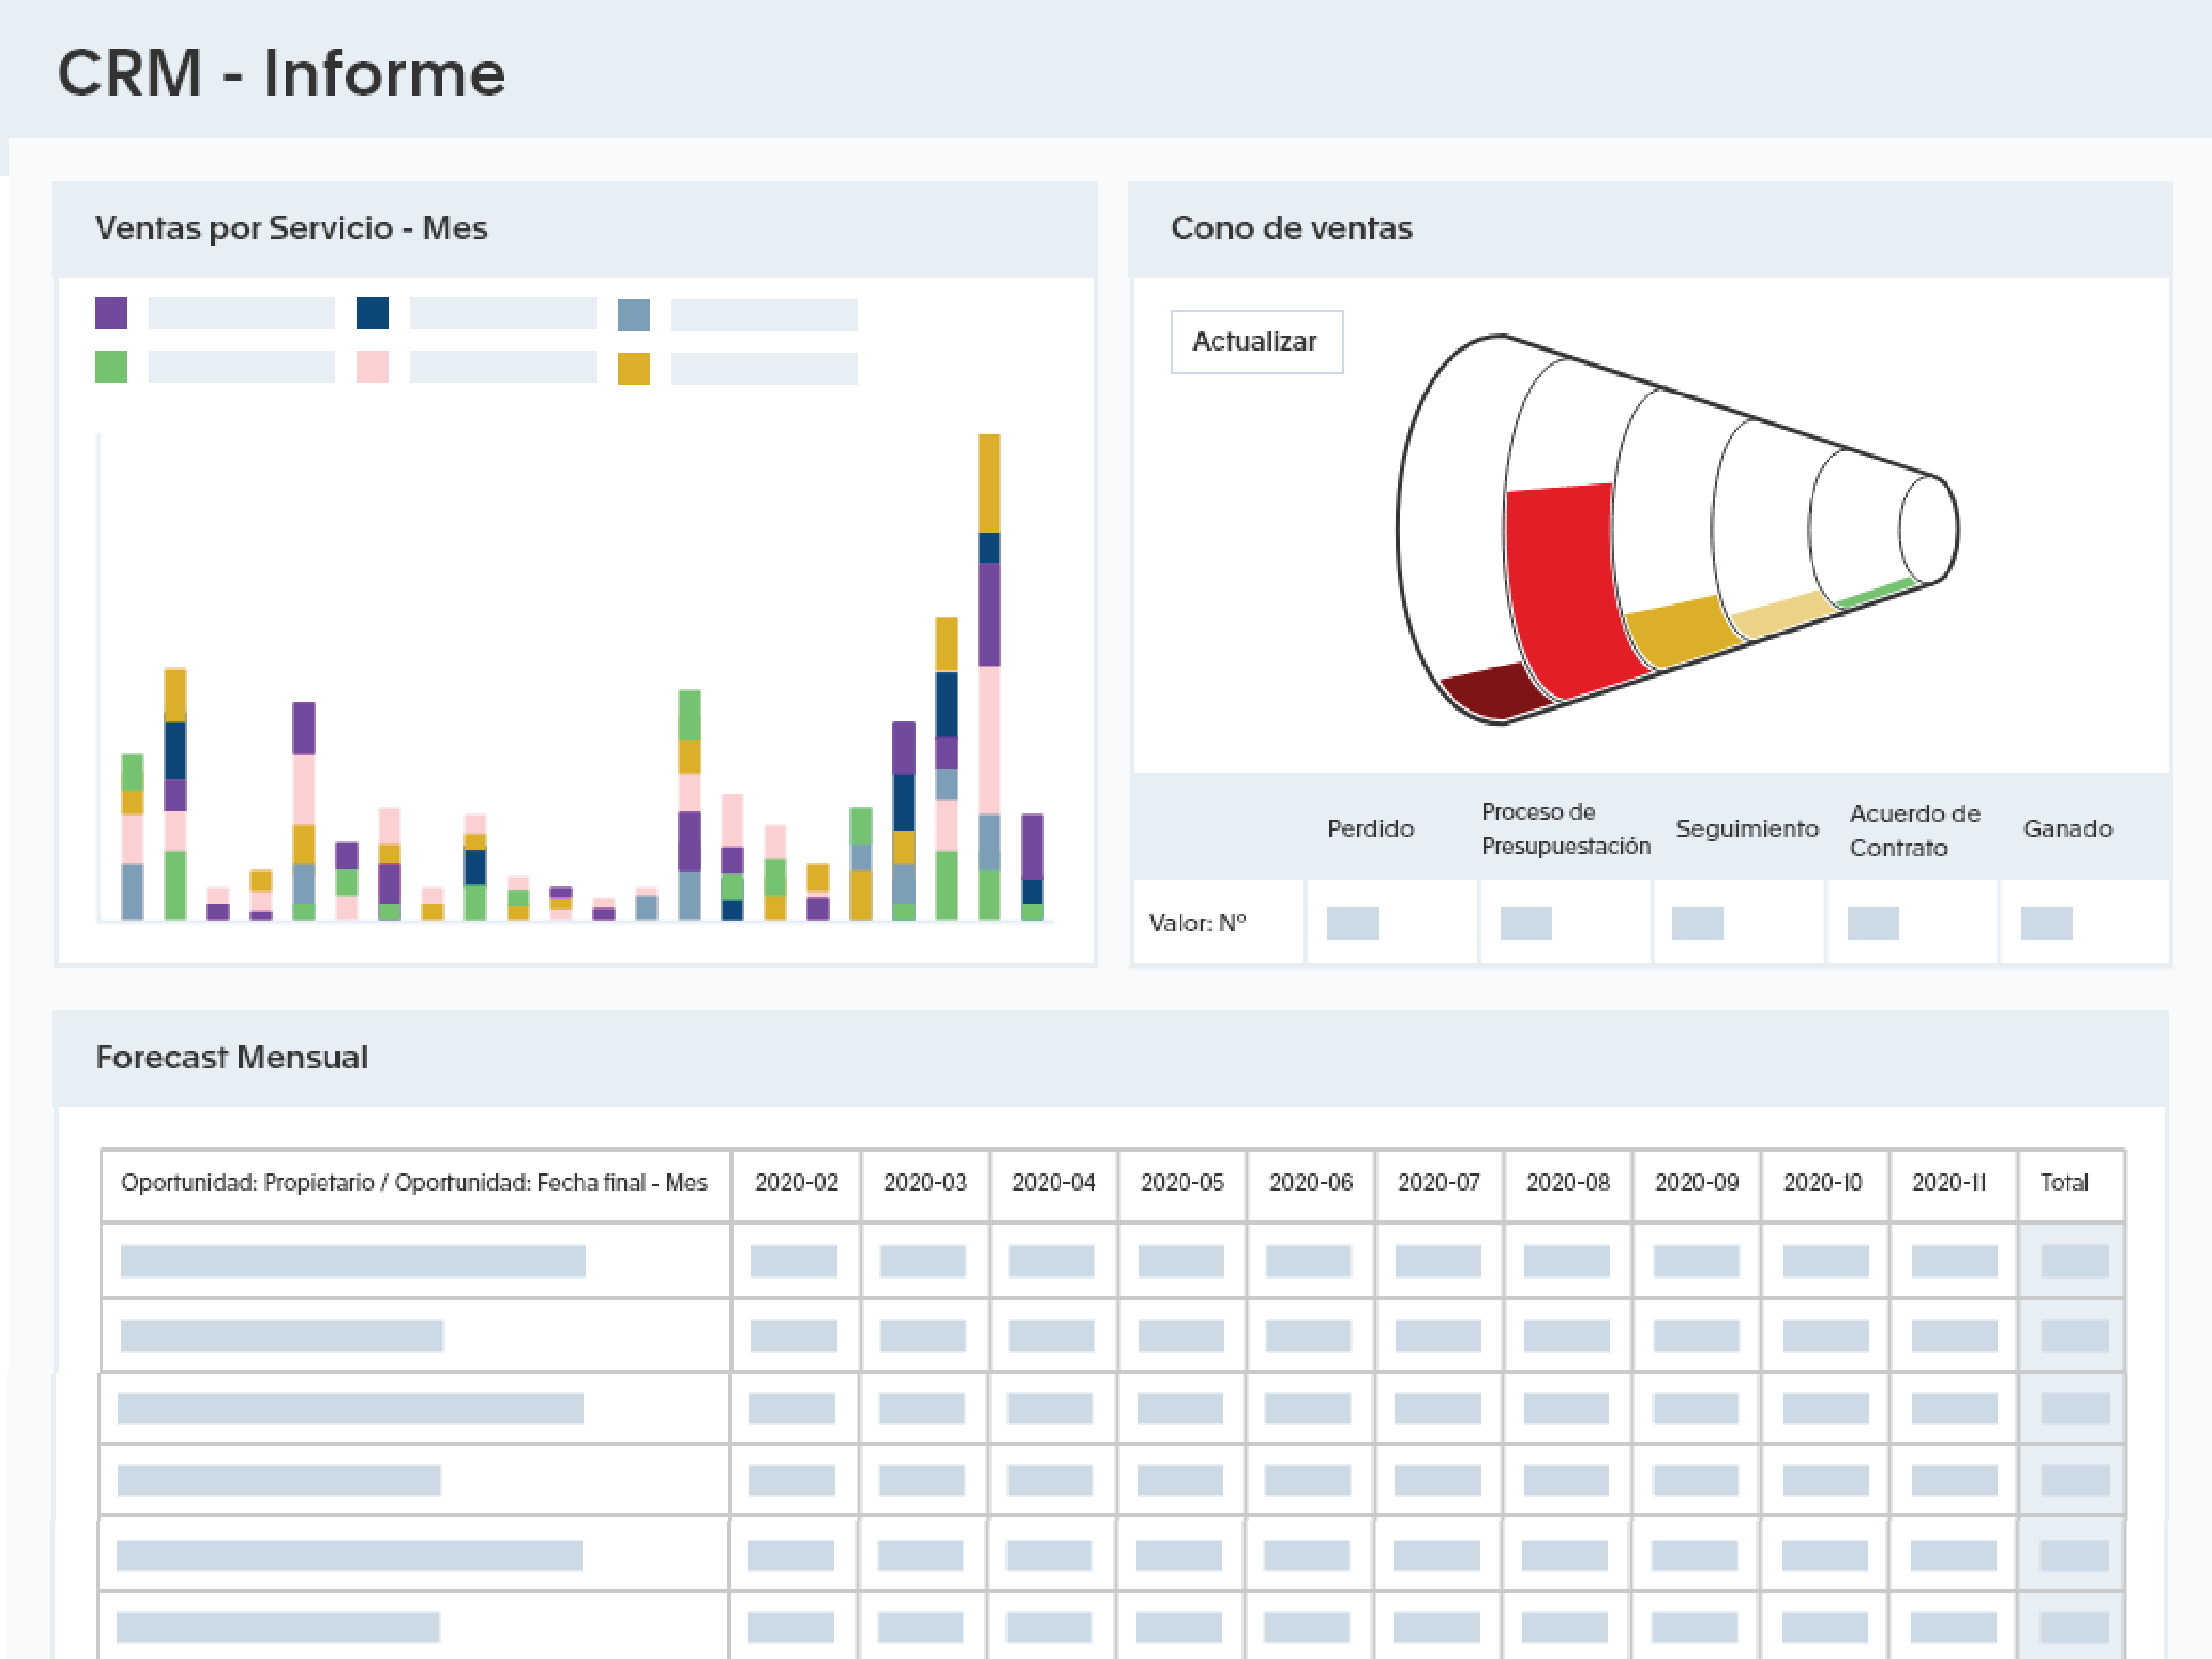Image resolution: width=2212 pixels, height=1659 pixels.
Task: Click the Oportunidad Propietario column header
Action: click(x=414, y=1183)
